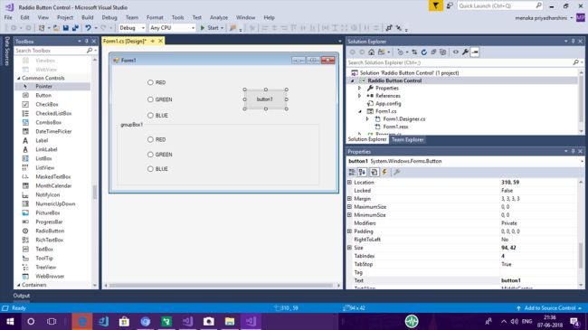Select the Form1.cs [Design] document tab
The width and height of the screenshot is (588, 330).
click(x=125, y=41)
